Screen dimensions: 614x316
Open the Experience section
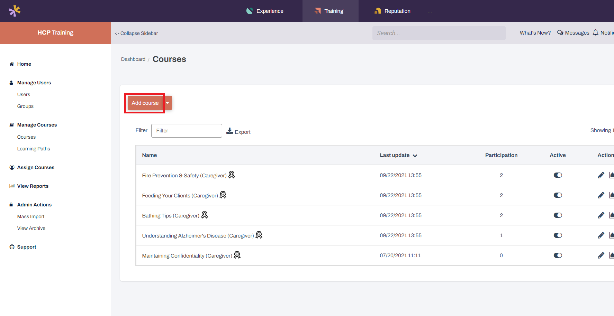coord(265,11)
